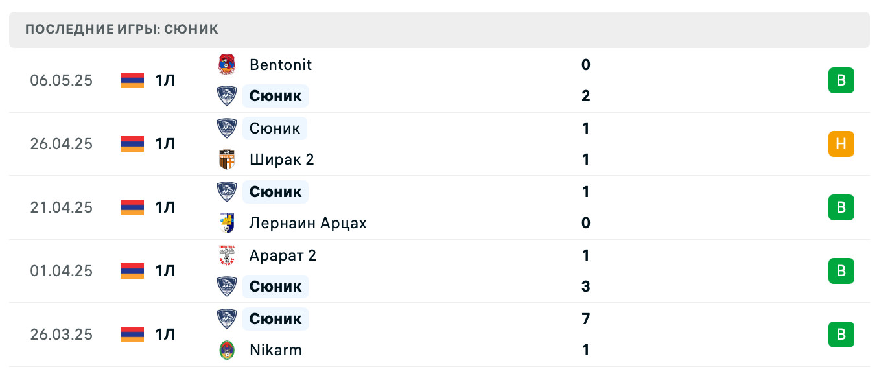Click the 26.03.25 match date
The image size is (879, 376).
pyautogui.click(x=62, y=335)
